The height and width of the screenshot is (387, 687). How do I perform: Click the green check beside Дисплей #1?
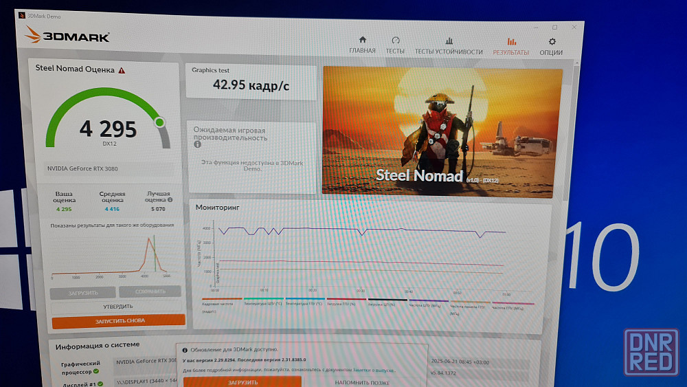point(100,384)
